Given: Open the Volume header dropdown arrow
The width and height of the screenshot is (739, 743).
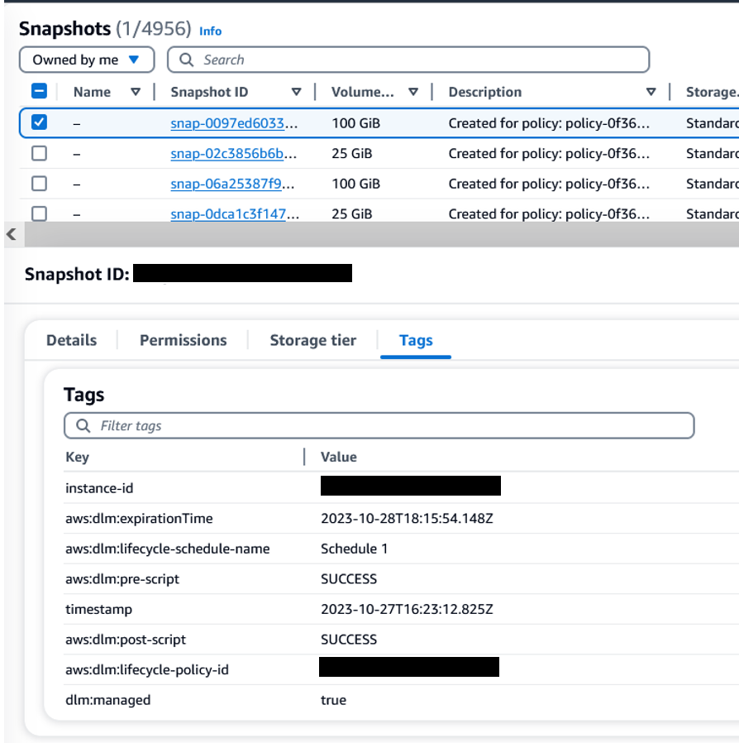Looking at the screenshot, I should [414, 92].
